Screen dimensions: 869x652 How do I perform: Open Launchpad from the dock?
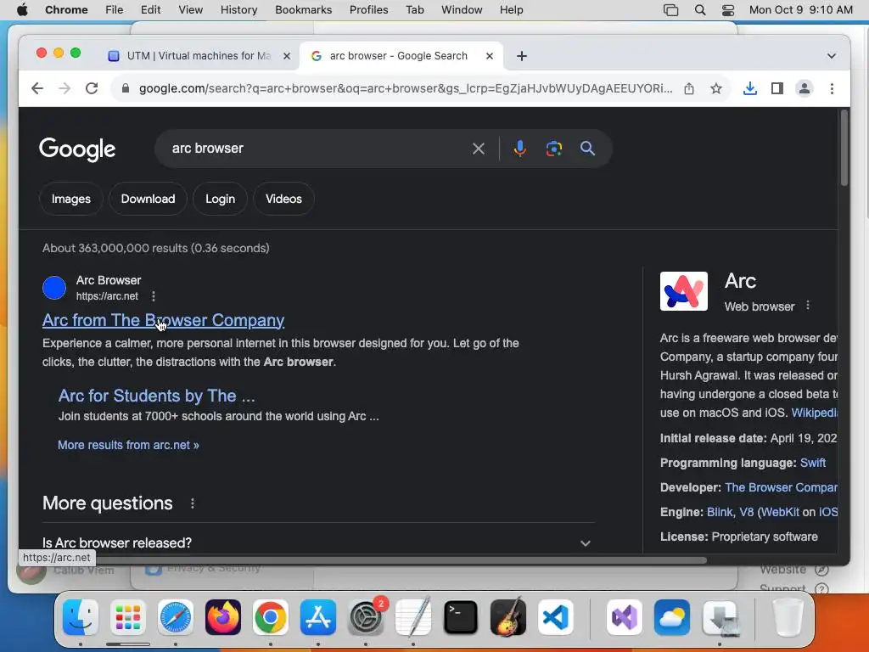(128, 617)
